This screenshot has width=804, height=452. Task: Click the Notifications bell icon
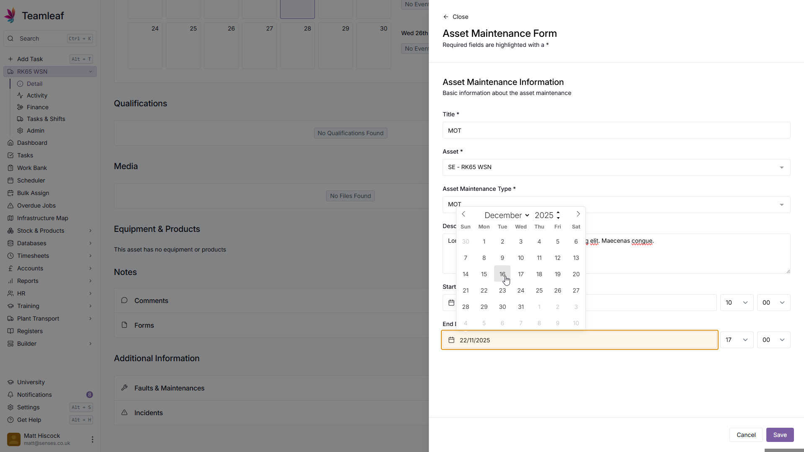pyautogui.click(x=10, y=395)
